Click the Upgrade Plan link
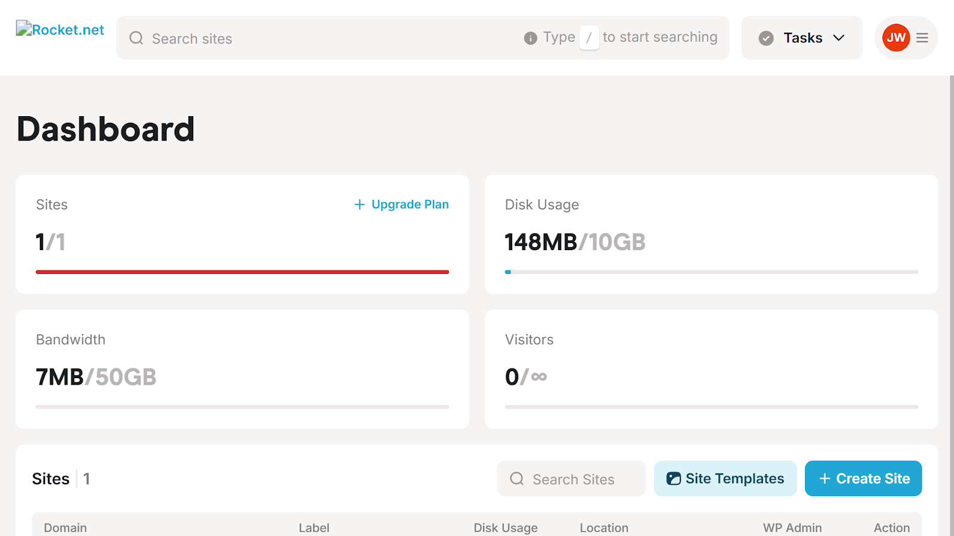Screen dimensions: 954x536 401,204
